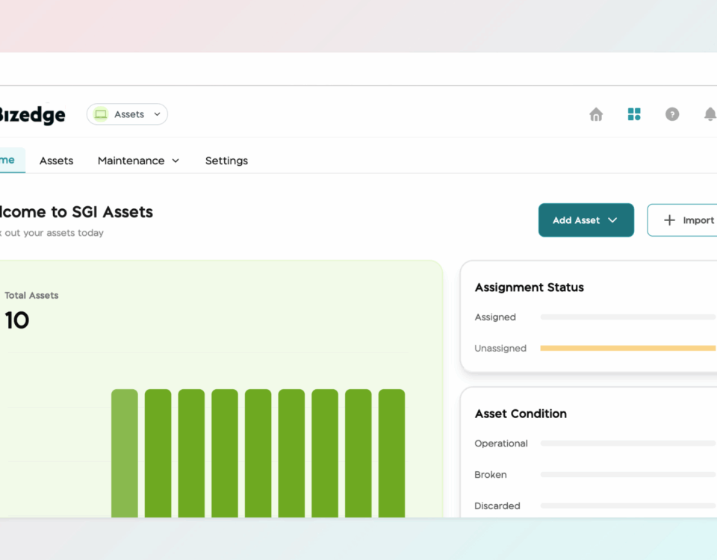Click the Operational condition bar
This screenshot has width=717, height=560.
click(627, 444)
